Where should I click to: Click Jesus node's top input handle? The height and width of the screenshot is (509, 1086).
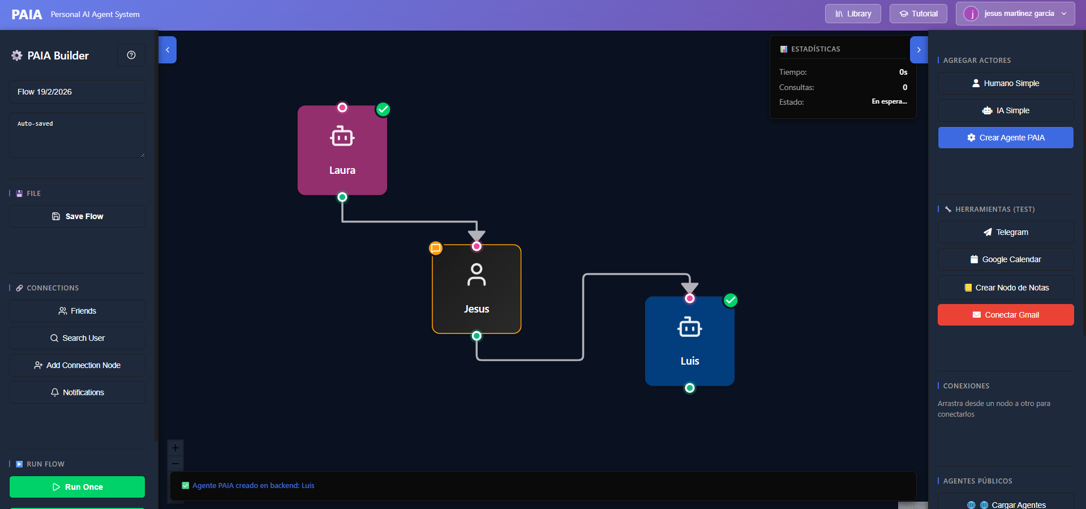coord(477,246)
